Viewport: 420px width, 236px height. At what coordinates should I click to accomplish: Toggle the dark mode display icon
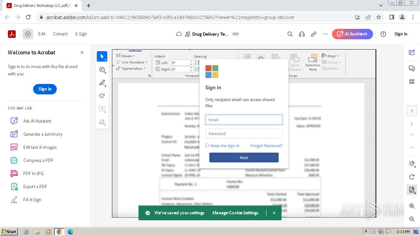(x=412, y=164)
